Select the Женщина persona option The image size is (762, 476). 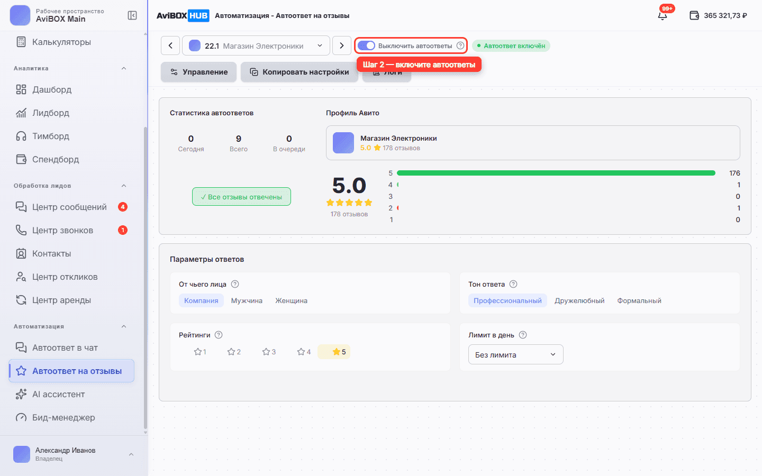pyautogui.click(x=291, y=300)
